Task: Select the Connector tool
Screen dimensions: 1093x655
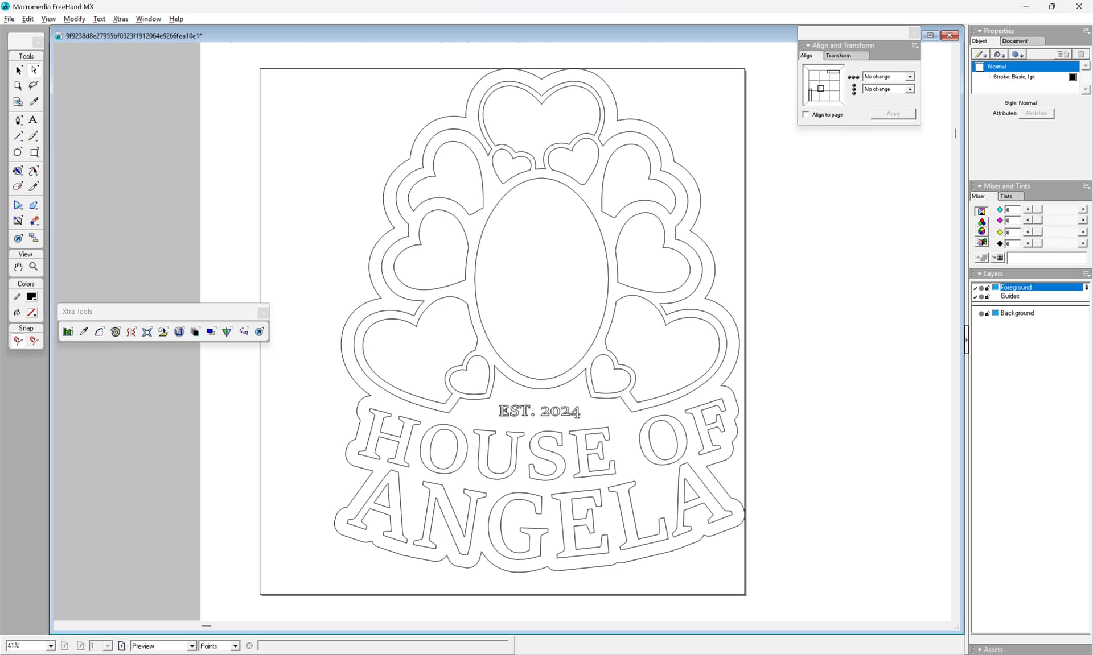Action: pos(34,238)
